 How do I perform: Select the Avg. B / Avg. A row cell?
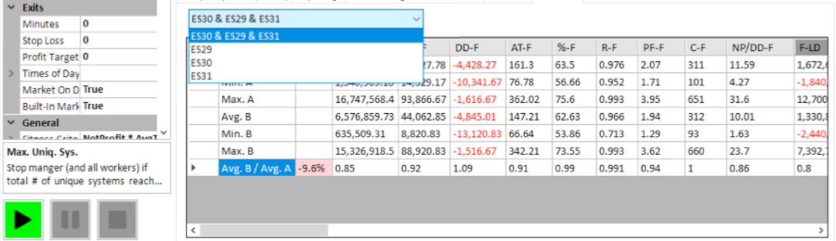(257, 169)
